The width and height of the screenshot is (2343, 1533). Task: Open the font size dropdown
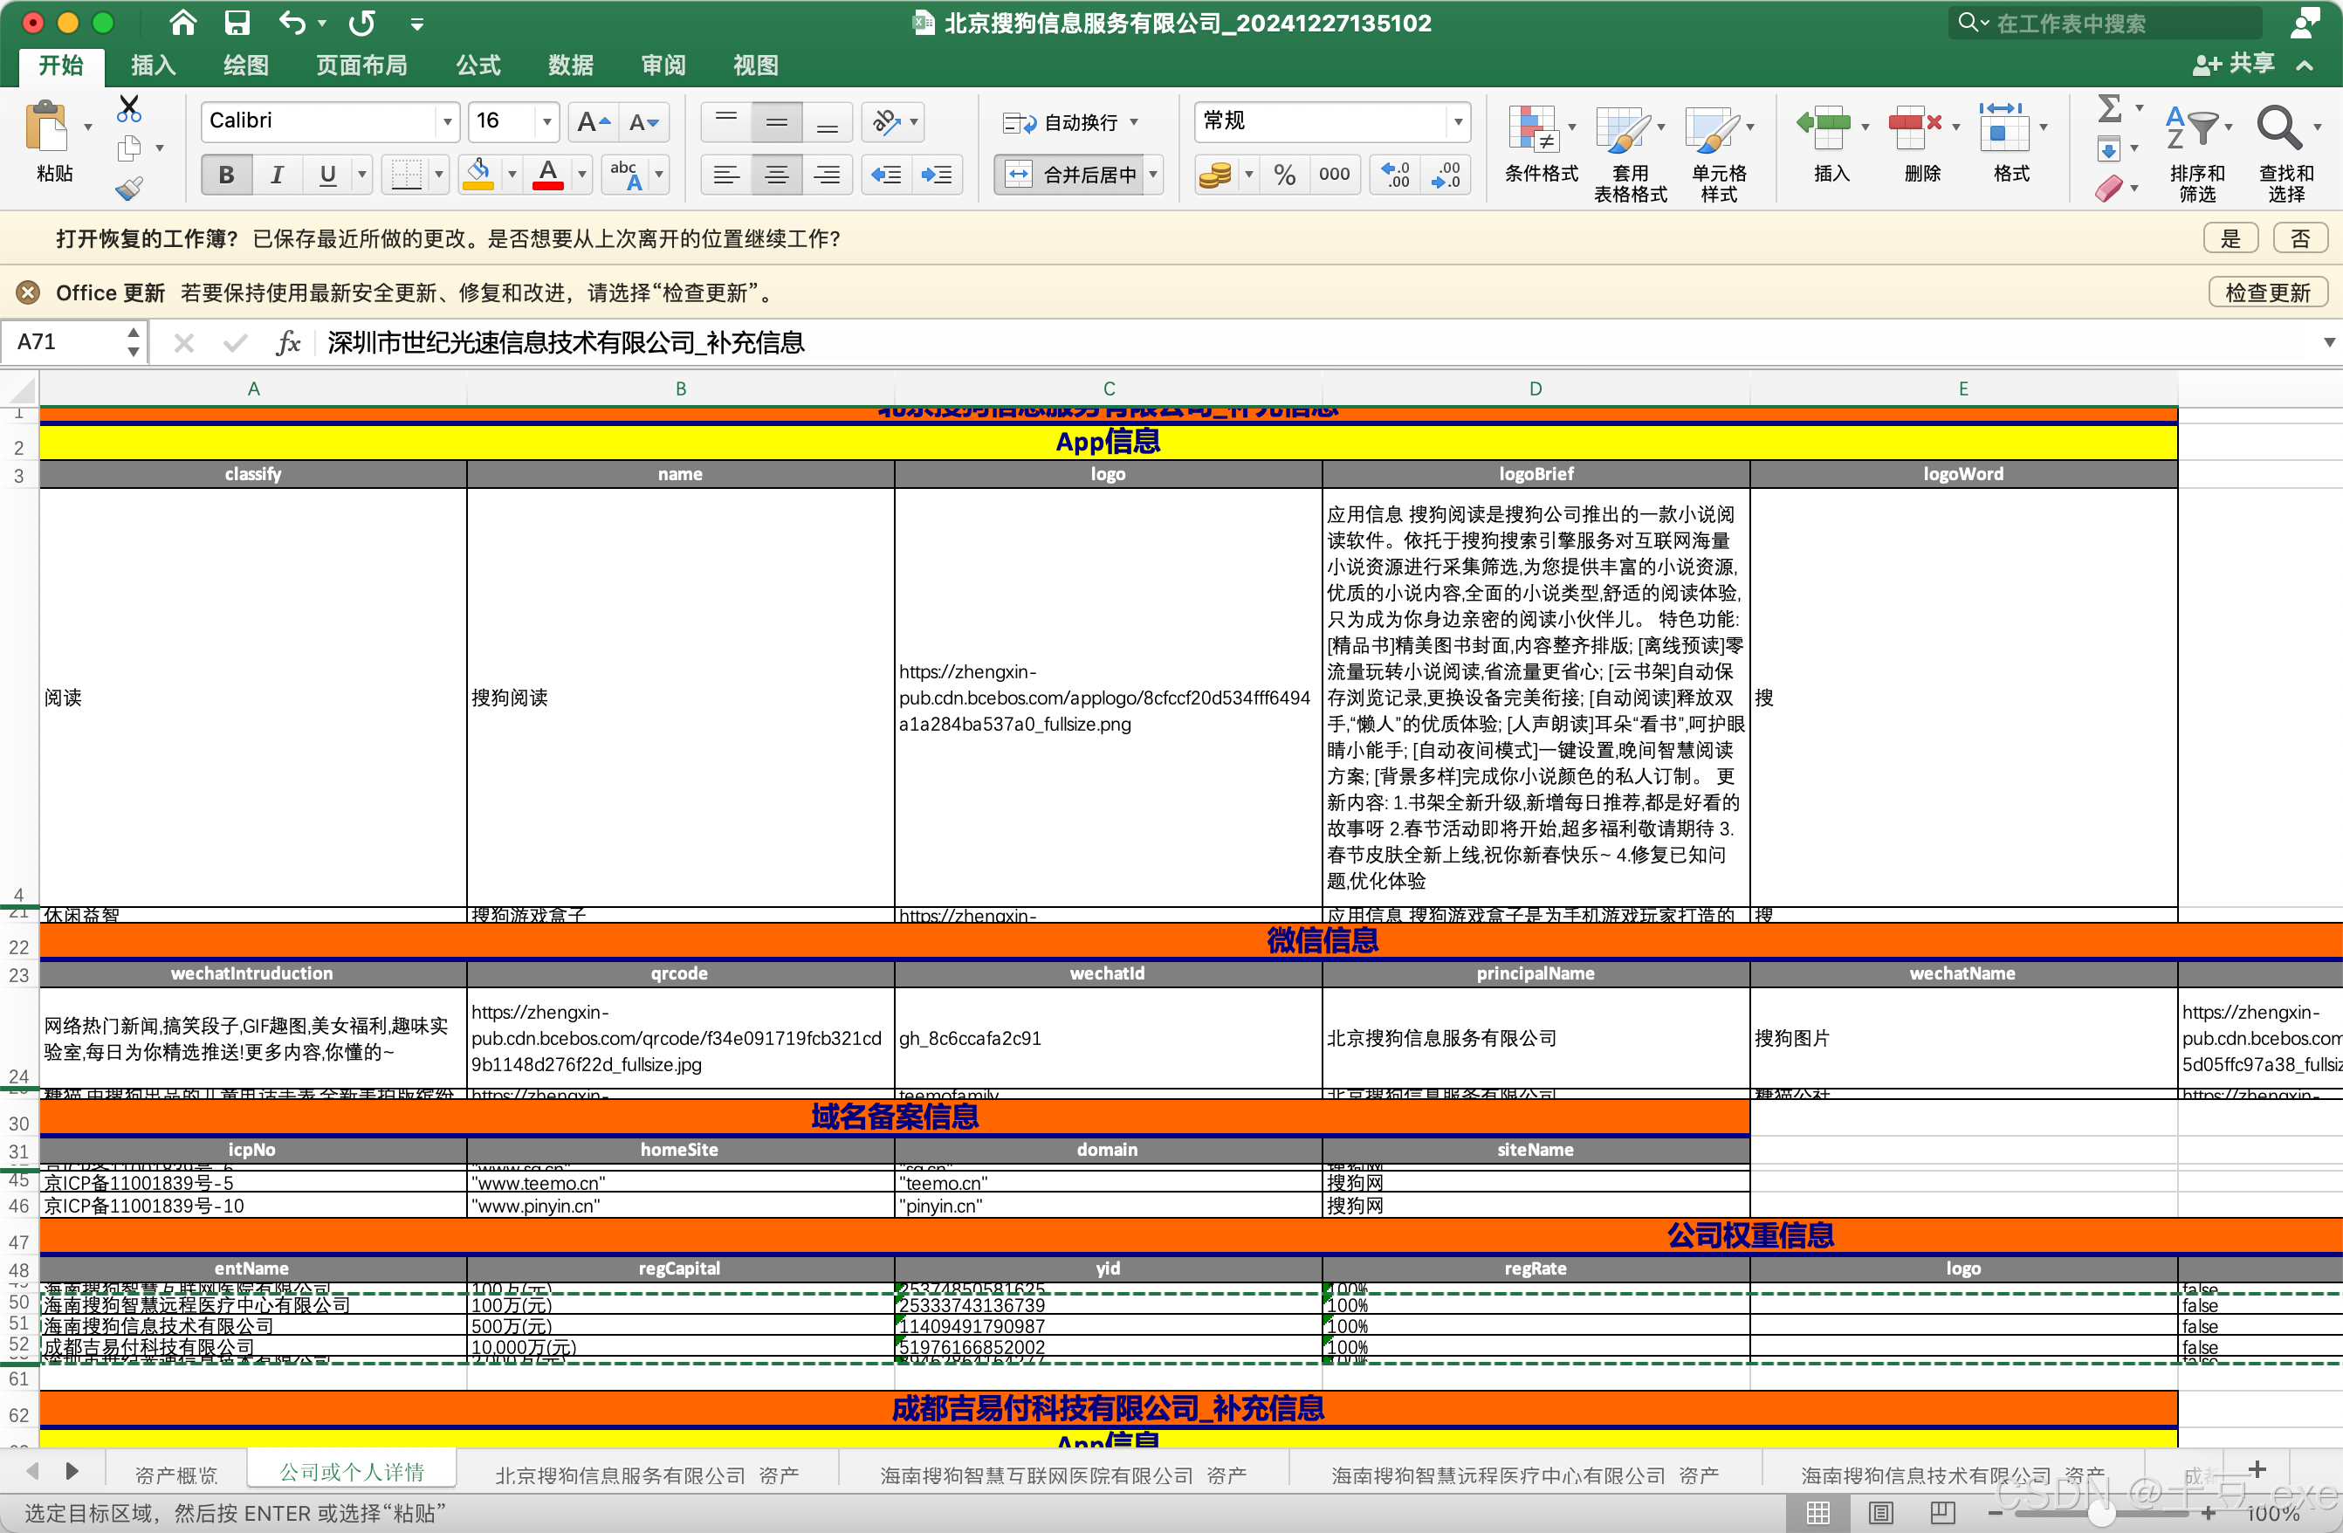pos(547,122)
